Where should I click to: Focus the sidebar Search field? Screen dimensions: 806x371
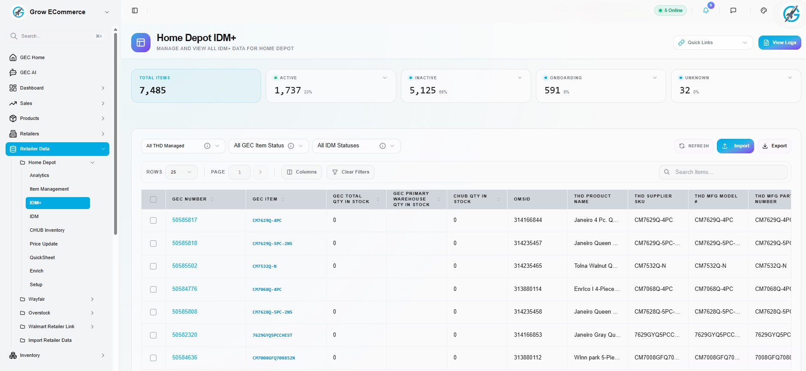click(x=57, y=36)
